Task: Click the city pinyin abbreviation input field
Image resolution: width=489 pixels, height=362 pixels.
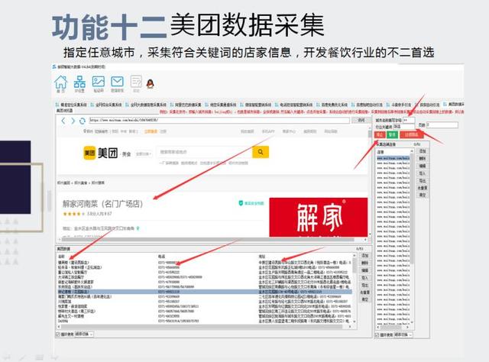Action: [409, 120]
